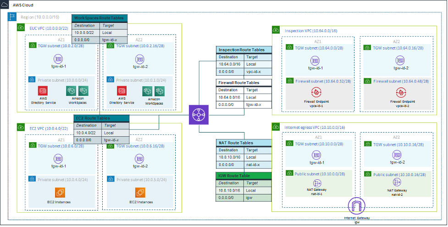
Task: Click the Inspection VPC cloud icon
Action: click(x=277, y=30)
